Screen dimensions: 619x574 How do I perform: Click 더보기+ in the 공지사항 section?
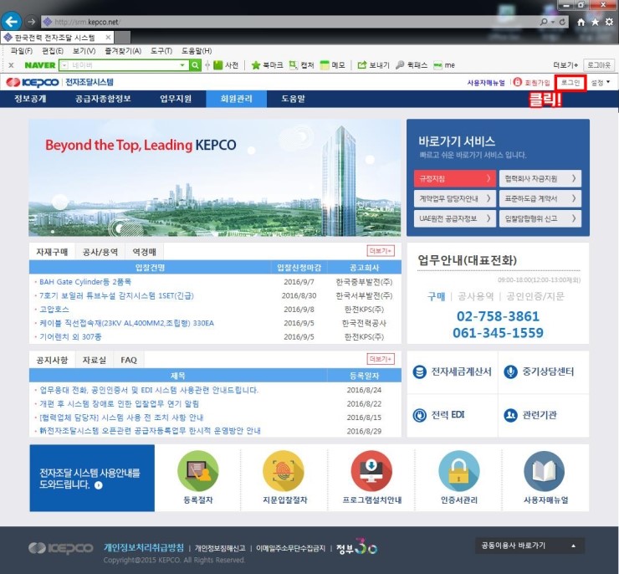click(x=381, y=359)
